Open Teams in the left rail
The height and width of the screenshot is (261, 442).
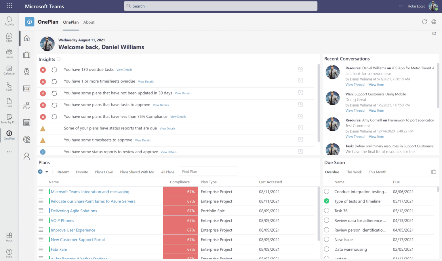(9, 54)
